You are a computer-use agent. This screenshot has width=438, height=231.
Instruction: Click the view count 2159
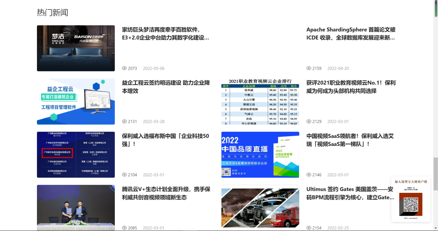(317, 68)
